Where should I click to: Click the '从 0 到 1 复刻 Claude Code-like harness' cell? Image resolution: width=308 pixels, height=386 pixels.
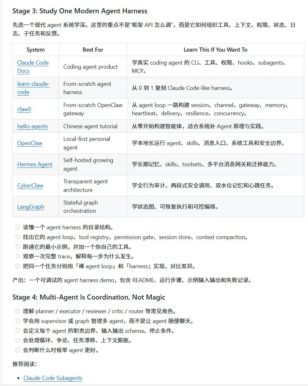(x=216, y=88)
